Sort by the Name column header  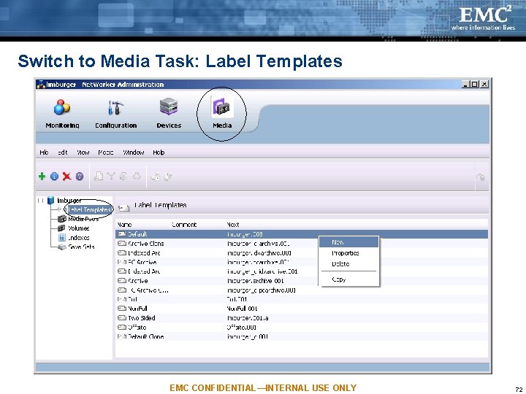pyautogui.click(x=124, y=225)
